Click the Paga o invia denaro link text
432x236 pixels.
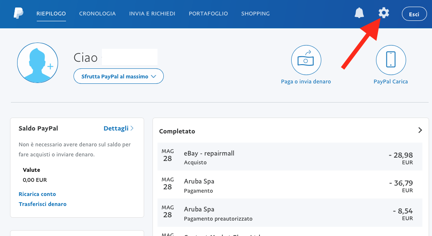(x=306, y=81)
